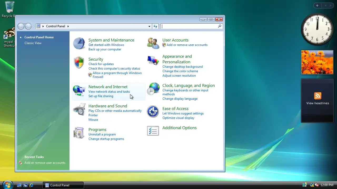Click Check this computer's security status

click(114, 69)
